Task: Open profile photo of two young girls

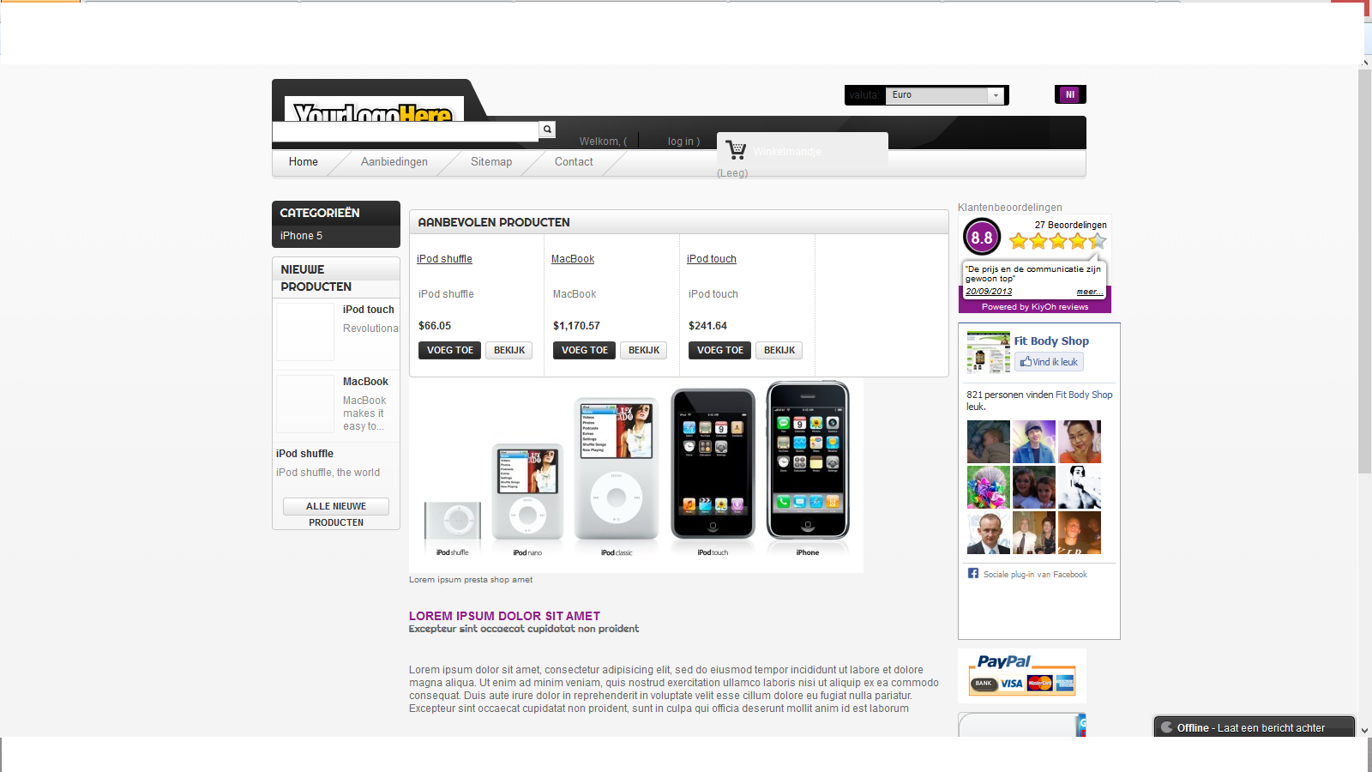Action: (x=1034, y=487)
